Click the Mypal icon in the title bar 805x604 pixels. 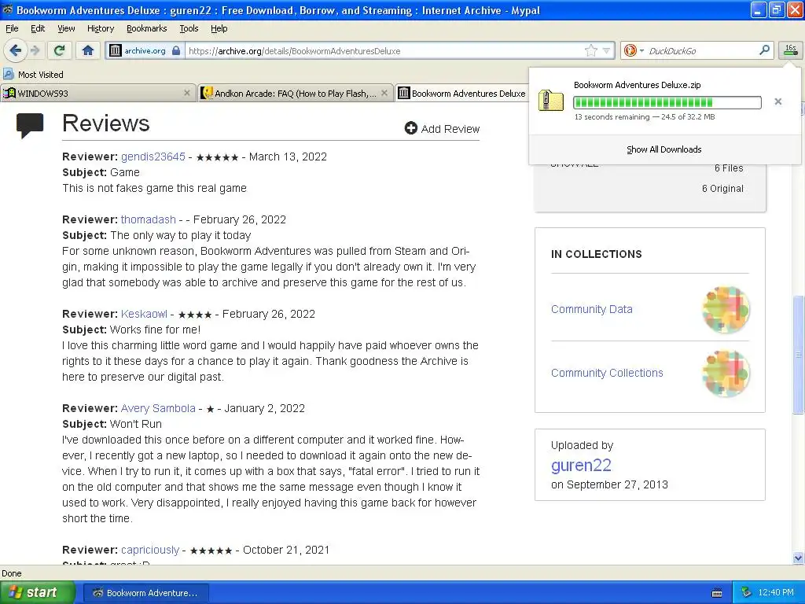click(x=8, y=9)
